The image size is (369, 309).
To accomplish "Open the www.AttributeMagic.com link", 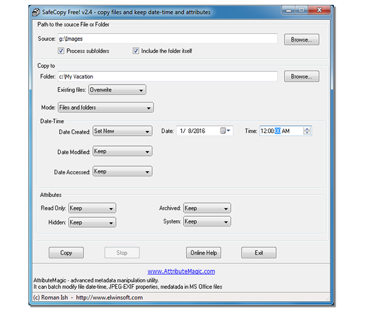I will coord(181,272).
